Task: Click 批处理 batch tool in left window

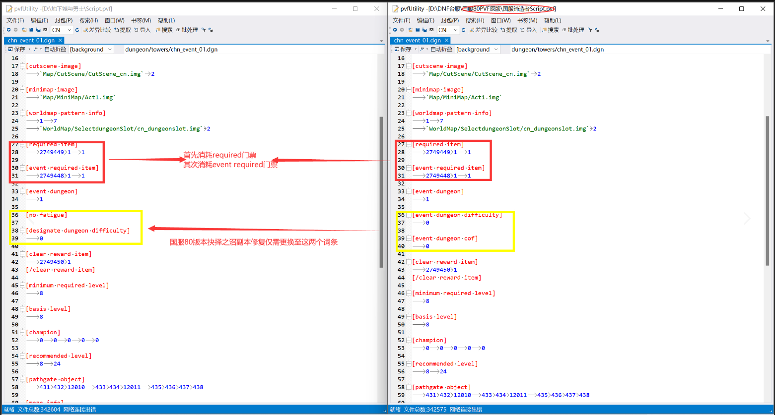Action: 187,30
